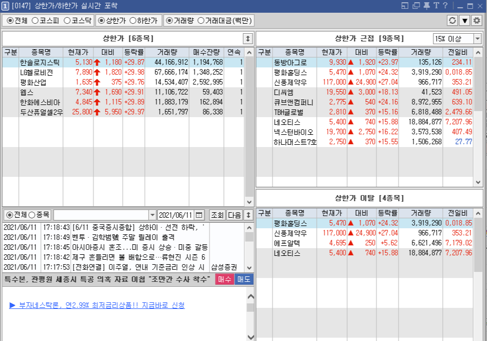Click the 특수본 news ticker headline

[x=107, y=279]
